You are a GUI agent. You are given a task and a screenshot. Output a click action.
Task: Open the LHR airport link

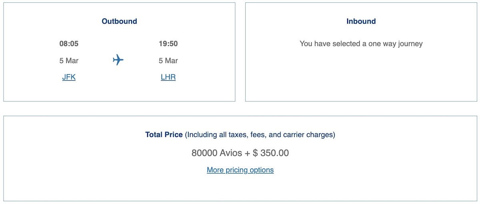[168, 77]
